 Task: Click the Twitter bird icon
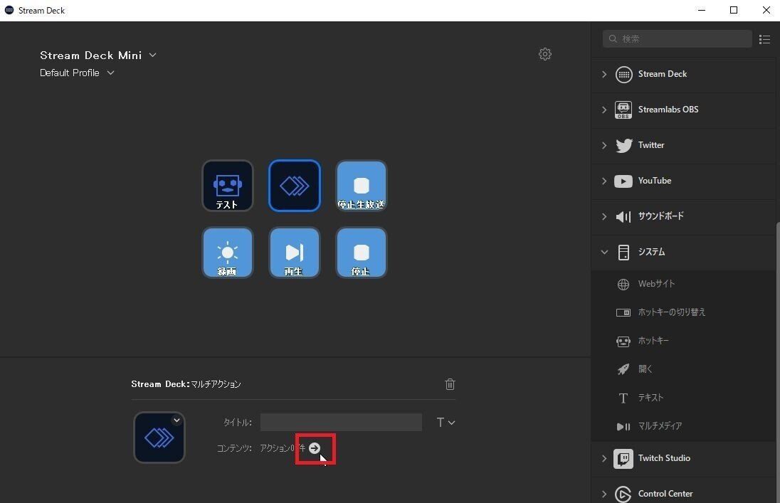pos(624,145)
